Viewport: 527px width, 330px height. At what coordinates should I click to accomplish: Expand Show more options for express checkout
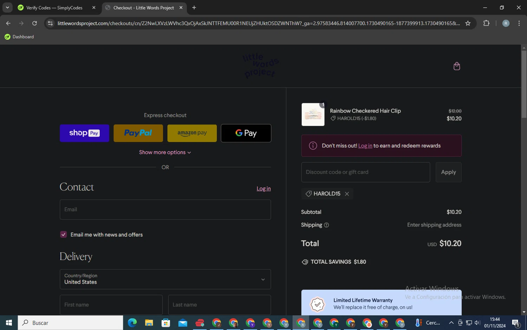tap(165, 152)
